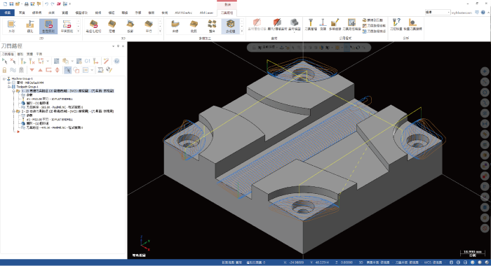491x266 pixels.
Task: Open the quick access toolbar customize dropdown
Action: (x=70, y=3)
